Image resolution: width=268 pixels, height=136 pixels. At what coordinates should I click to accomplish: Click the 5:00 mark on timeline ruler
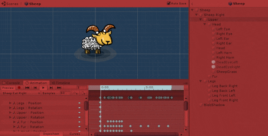(149, 87)
